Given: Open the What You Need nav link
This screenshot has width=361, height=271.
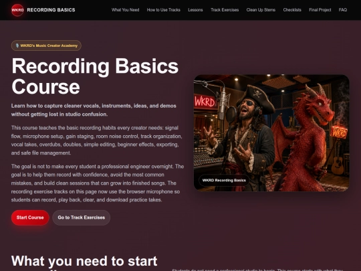Looking at the screenshot, I should click(125, 10).
